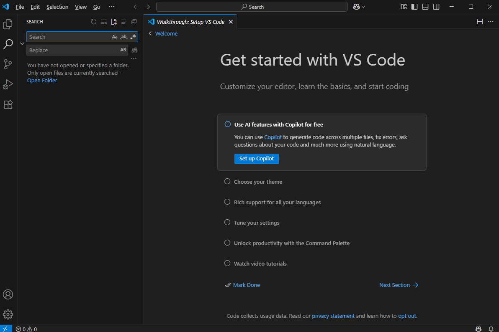
Task: Open the Search view in activity bar
Action: pyautogui.click(x=8, y=44)
